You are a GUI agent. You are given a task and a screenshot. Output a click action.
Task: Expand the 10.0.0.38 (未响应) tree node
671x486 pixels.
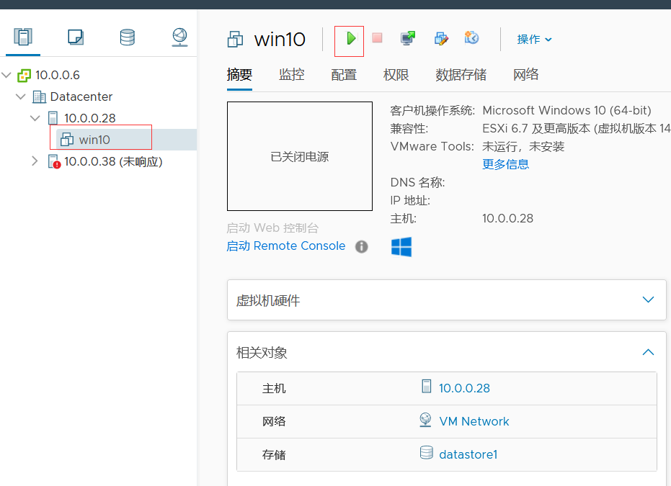tap(35, 161)
